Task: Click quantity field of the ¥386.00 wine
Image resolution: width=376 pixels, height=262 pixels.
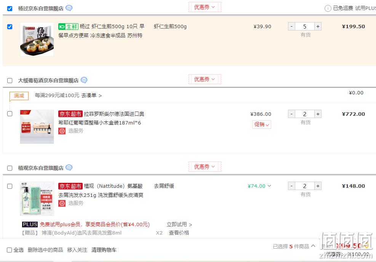Action: point(304,114)
